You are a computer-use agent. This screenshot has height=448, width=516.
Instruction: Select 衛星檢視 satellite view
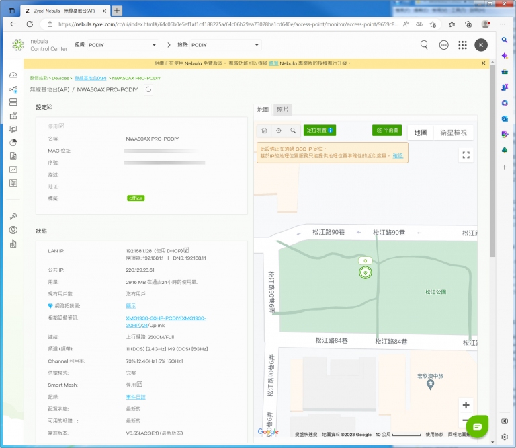click(454, 133)
